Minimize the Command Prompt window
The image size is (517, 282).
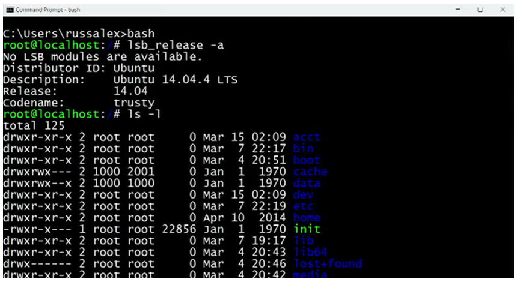point(458,10)
